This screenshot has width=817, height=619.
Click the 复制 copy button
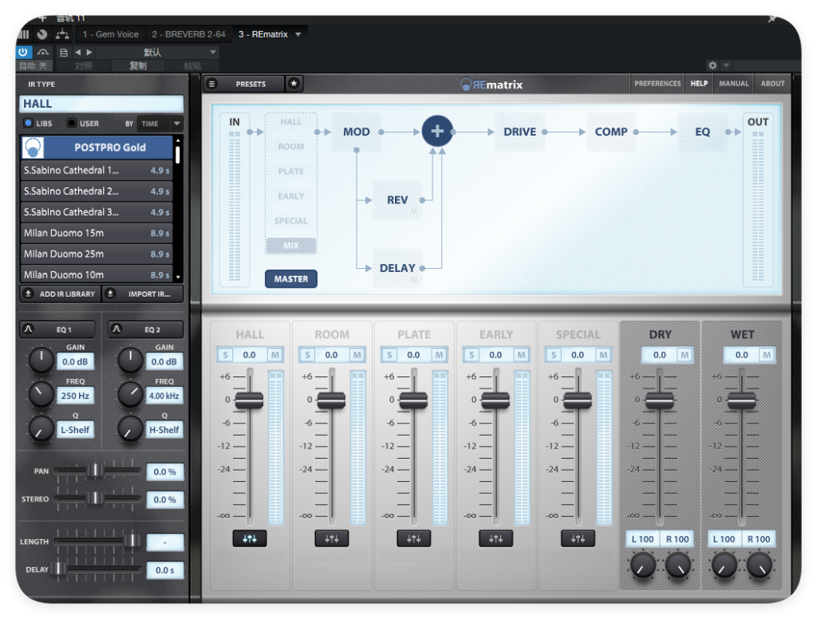[138, 65]
